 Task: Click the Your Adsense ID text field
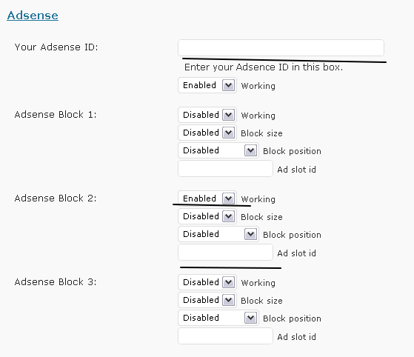click(281, 48)
